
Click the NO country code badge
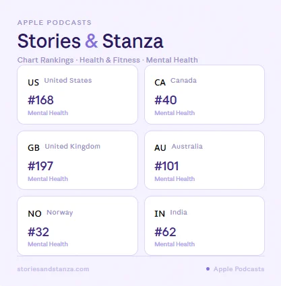(34, 214)
